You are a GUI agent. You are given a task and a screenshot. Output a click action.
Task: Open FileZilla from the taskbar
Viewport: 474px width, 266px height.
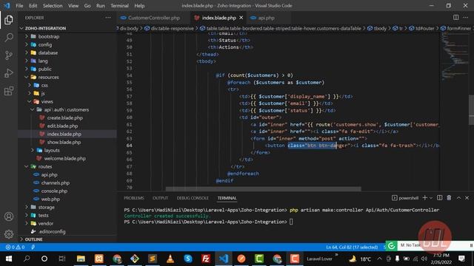tap(206, 259)
